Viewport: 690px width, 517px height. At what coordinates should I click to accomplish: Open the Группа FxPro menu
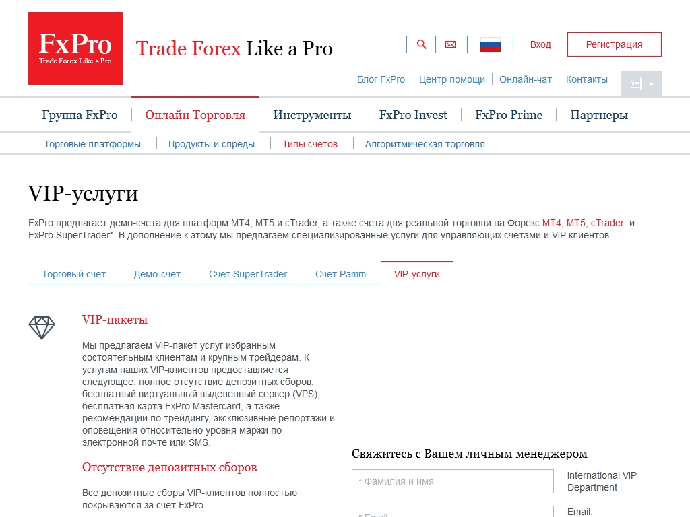(80, 115)
